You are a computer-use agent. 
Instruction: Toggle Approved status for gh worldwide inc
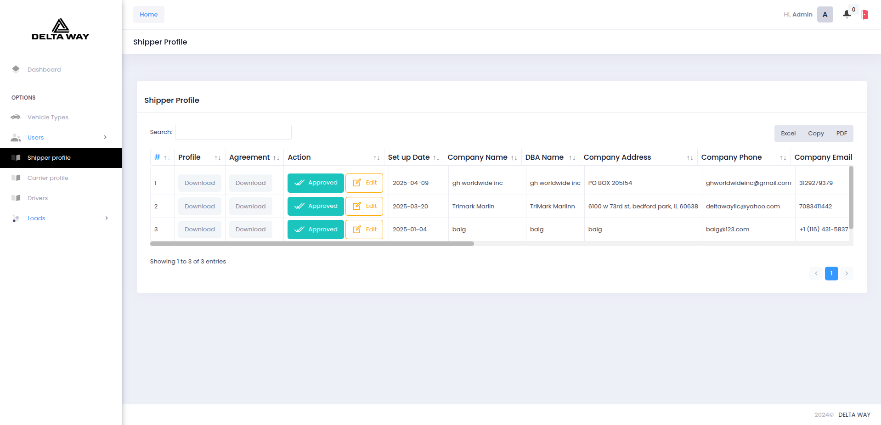[316, 183]
